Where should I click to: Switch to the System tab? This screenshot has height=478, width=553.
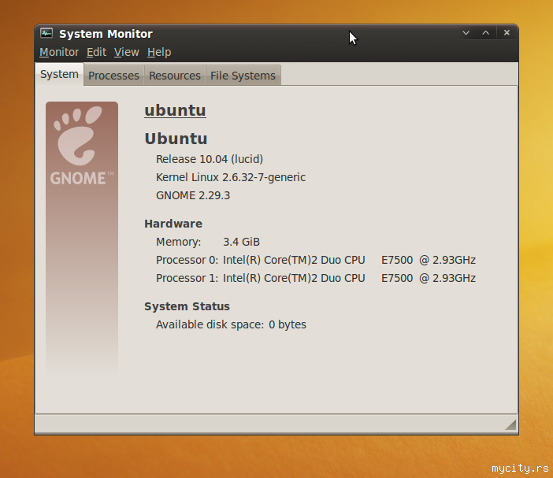pos(59,74)
